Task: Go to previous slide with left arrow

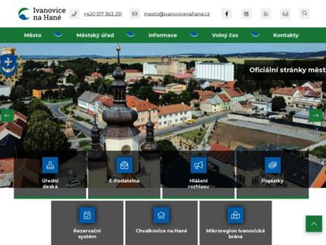Action: point(7,116)
